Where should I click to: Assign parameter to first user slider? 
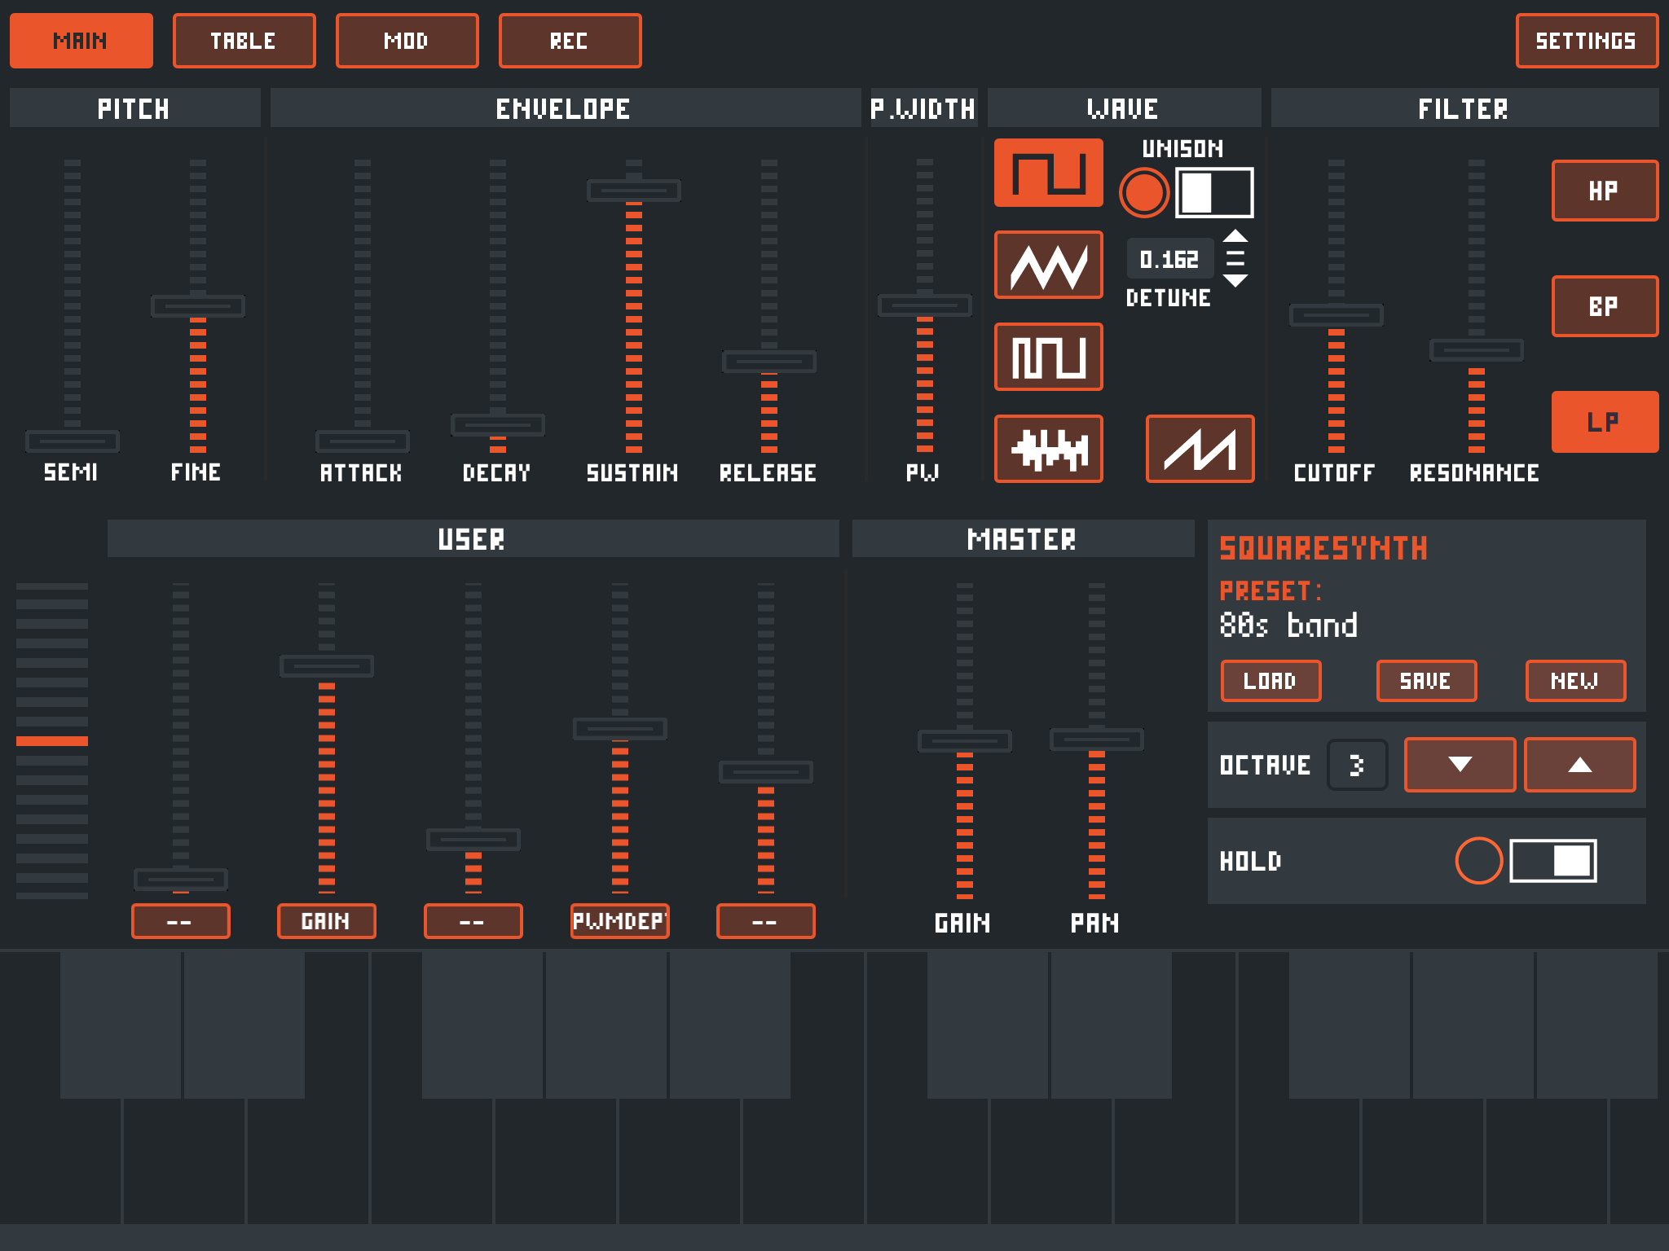[x=180, y=921]
